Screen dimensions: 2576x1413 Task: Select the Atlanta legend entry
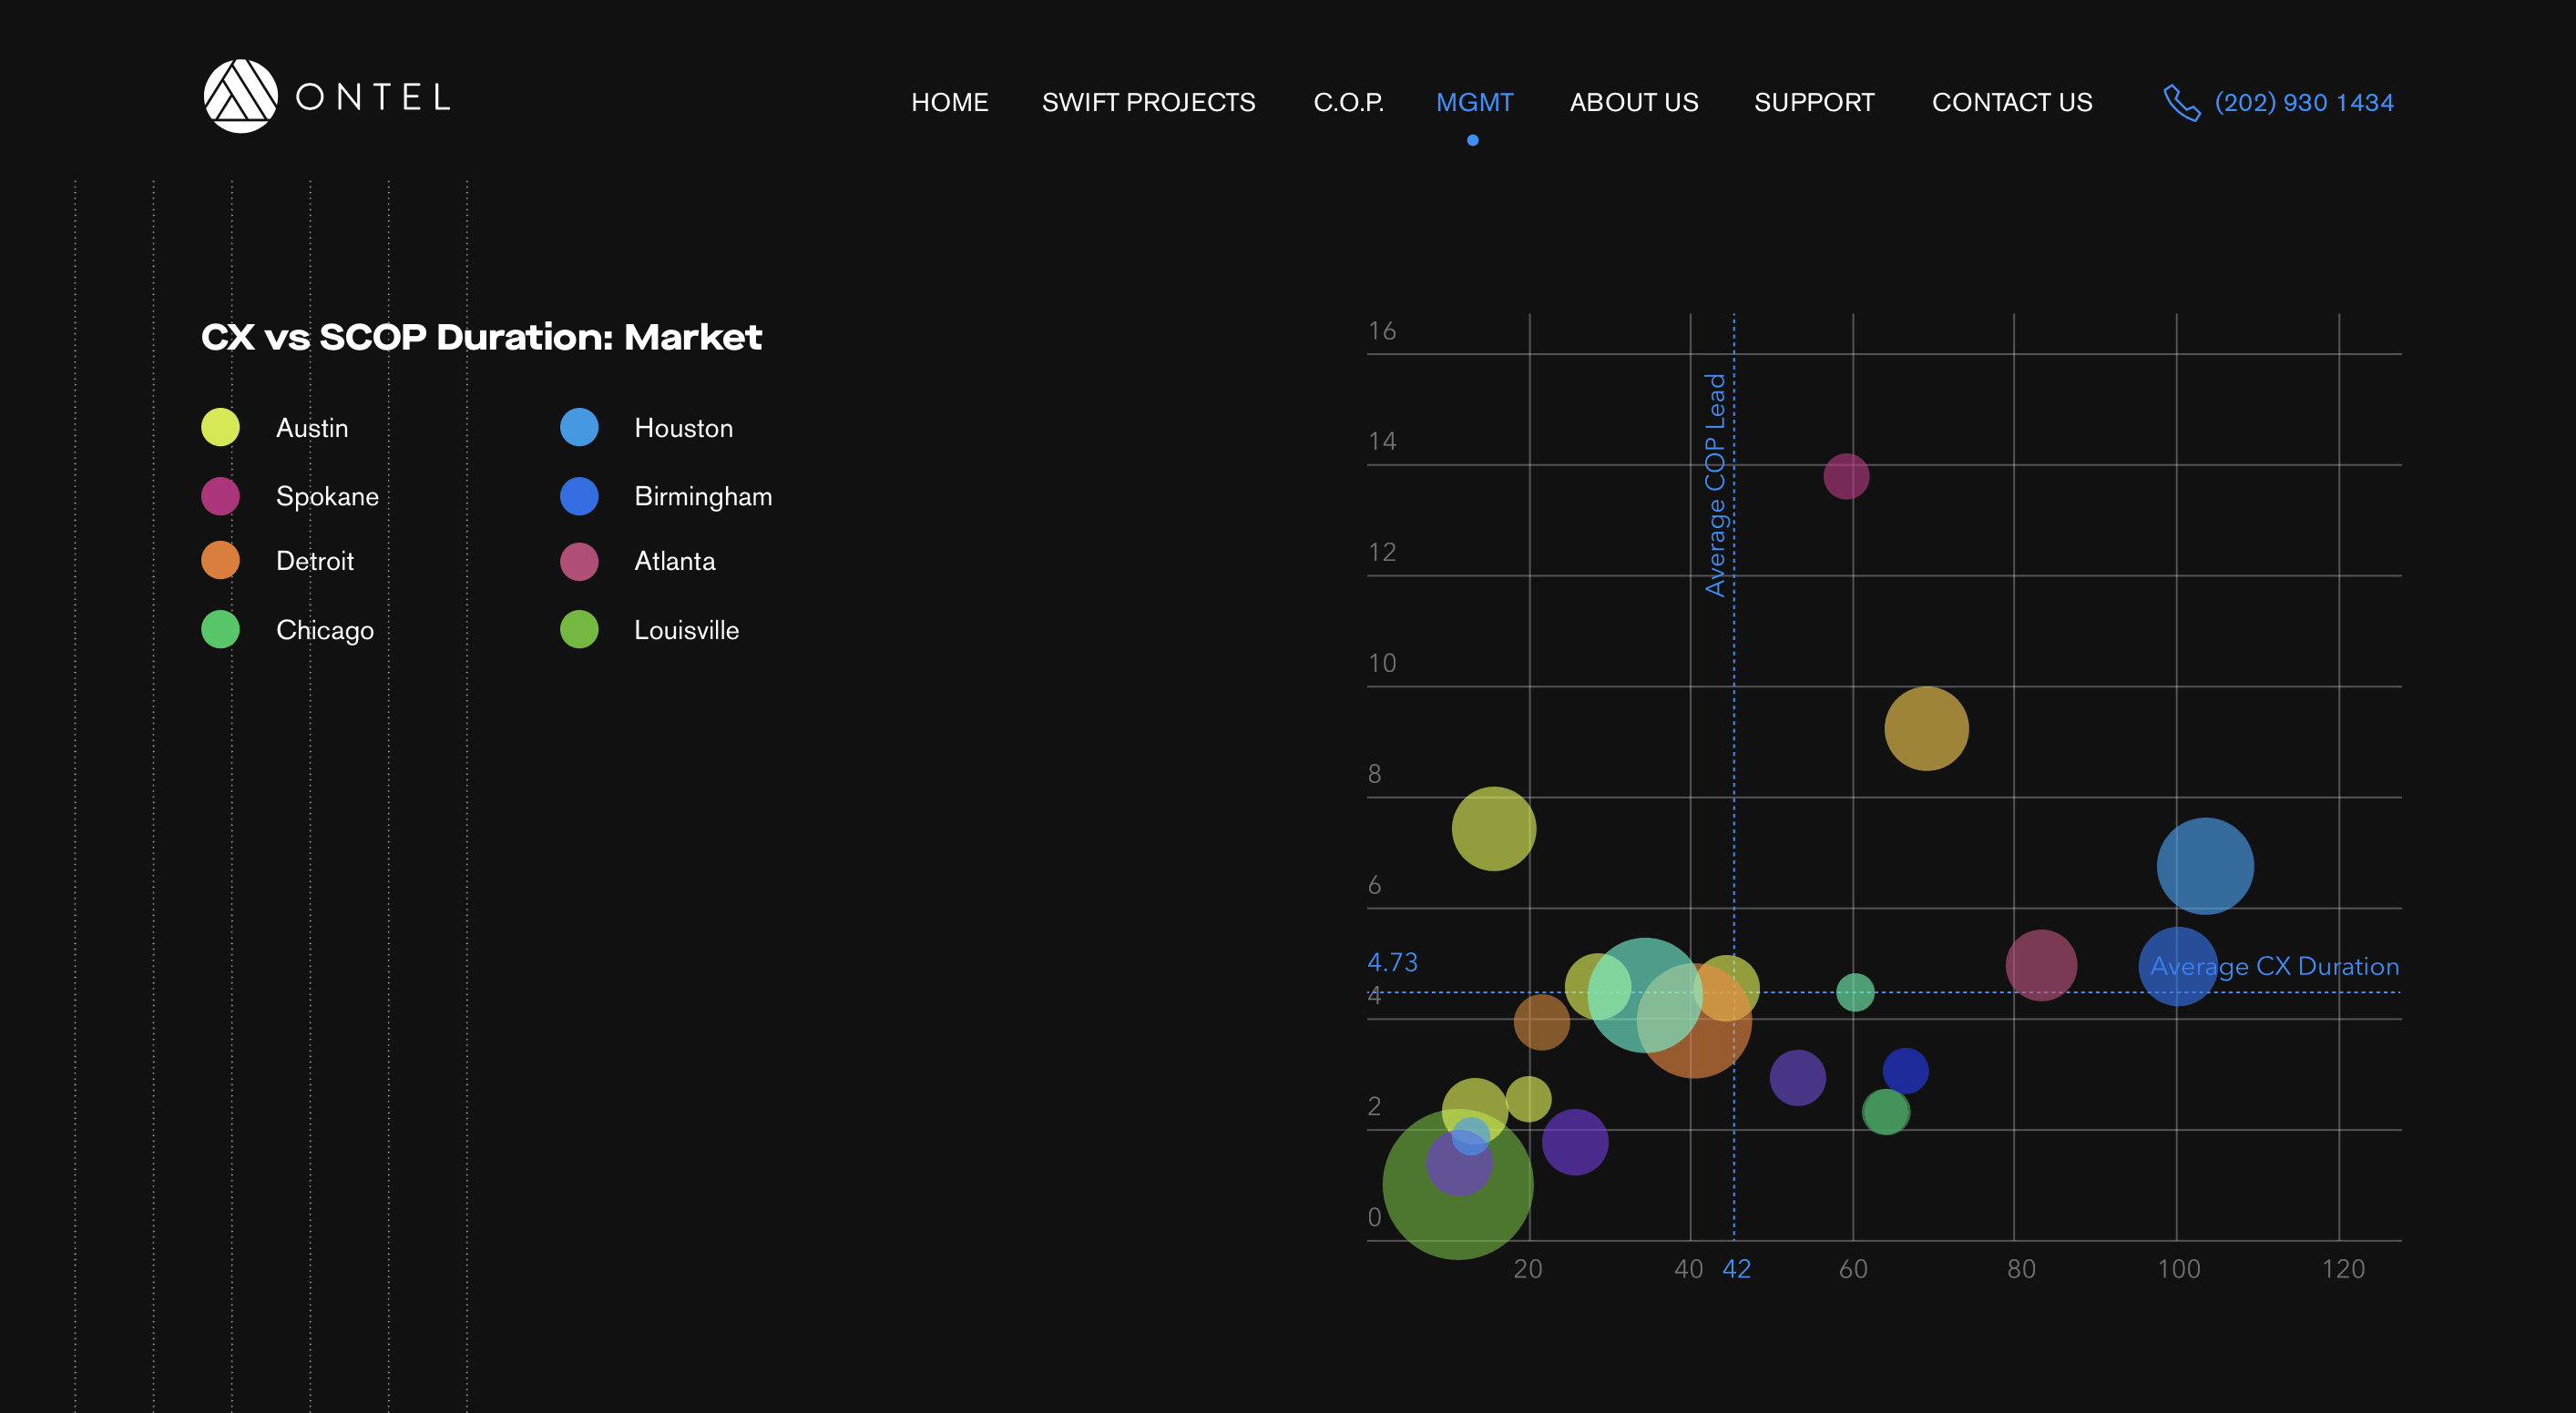point(674,561)
